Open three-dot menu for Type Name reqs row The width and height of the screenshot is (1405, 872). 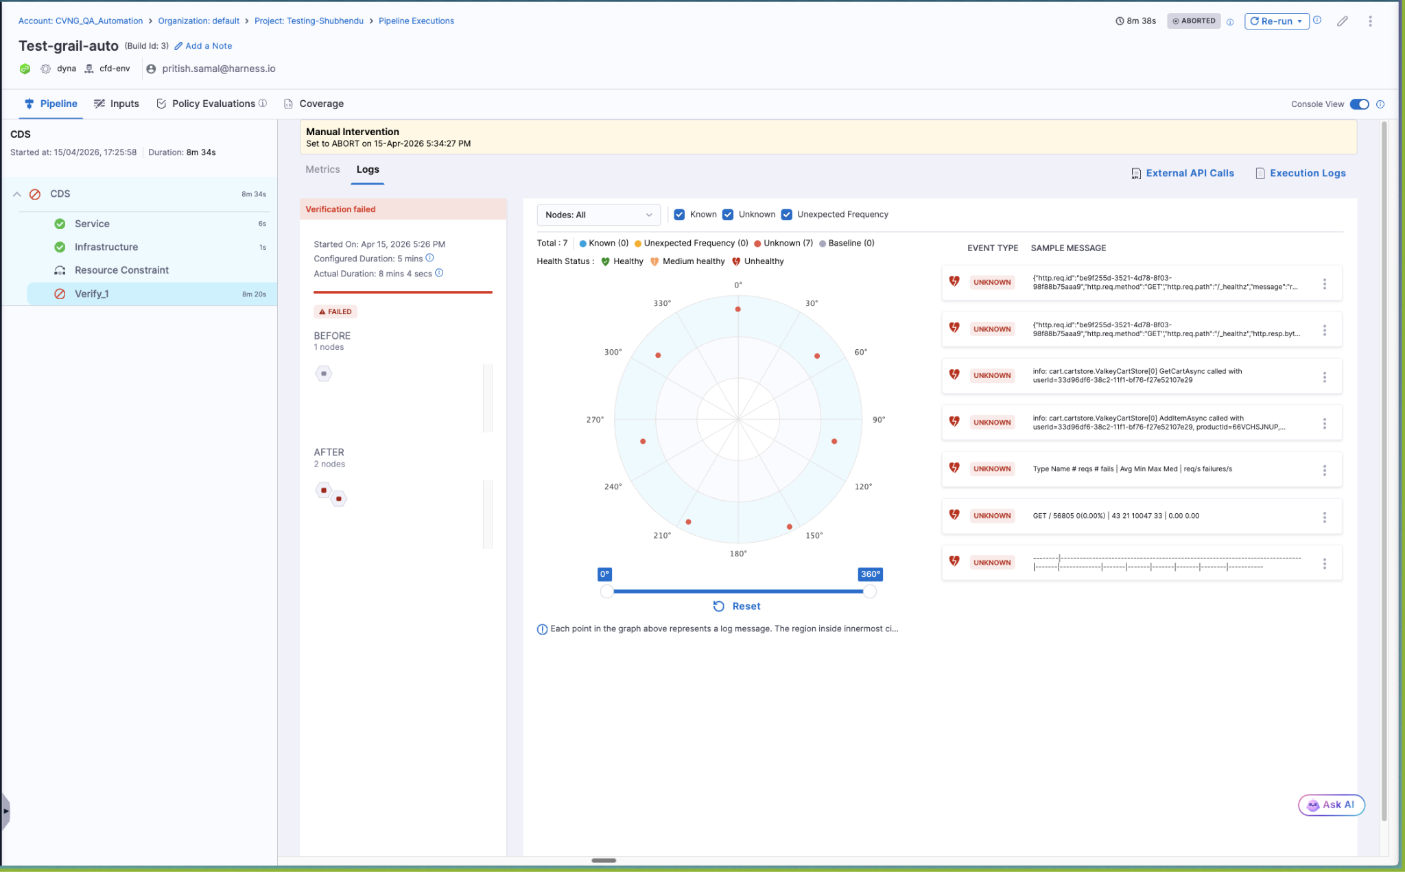1324,470
